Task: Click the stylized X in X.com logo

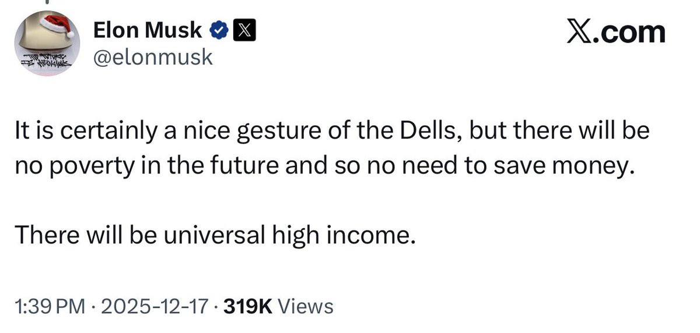Action: 580,32
